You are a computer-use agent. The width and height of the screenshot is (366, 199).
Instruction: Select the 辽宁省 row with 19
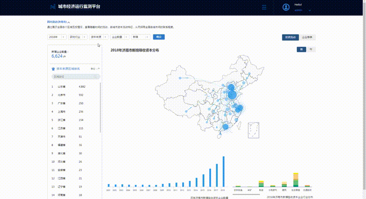[75, 187]
